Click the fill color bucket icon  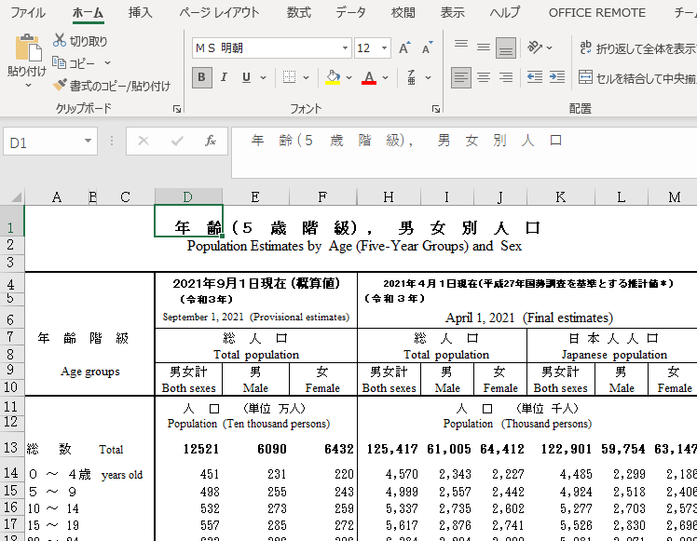click(333, 77)
